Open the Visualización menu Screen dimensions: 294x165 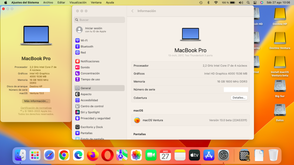tap(78, 2)
